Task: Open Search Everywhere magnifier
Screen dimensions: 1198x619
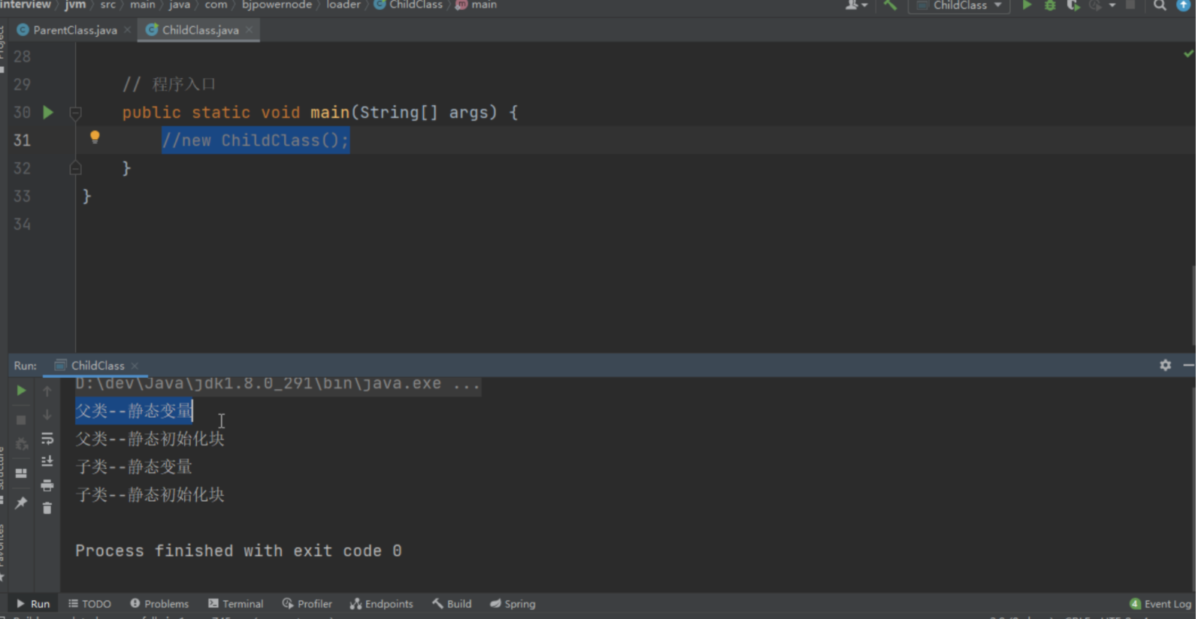Action: click(x=1160, y=5)
